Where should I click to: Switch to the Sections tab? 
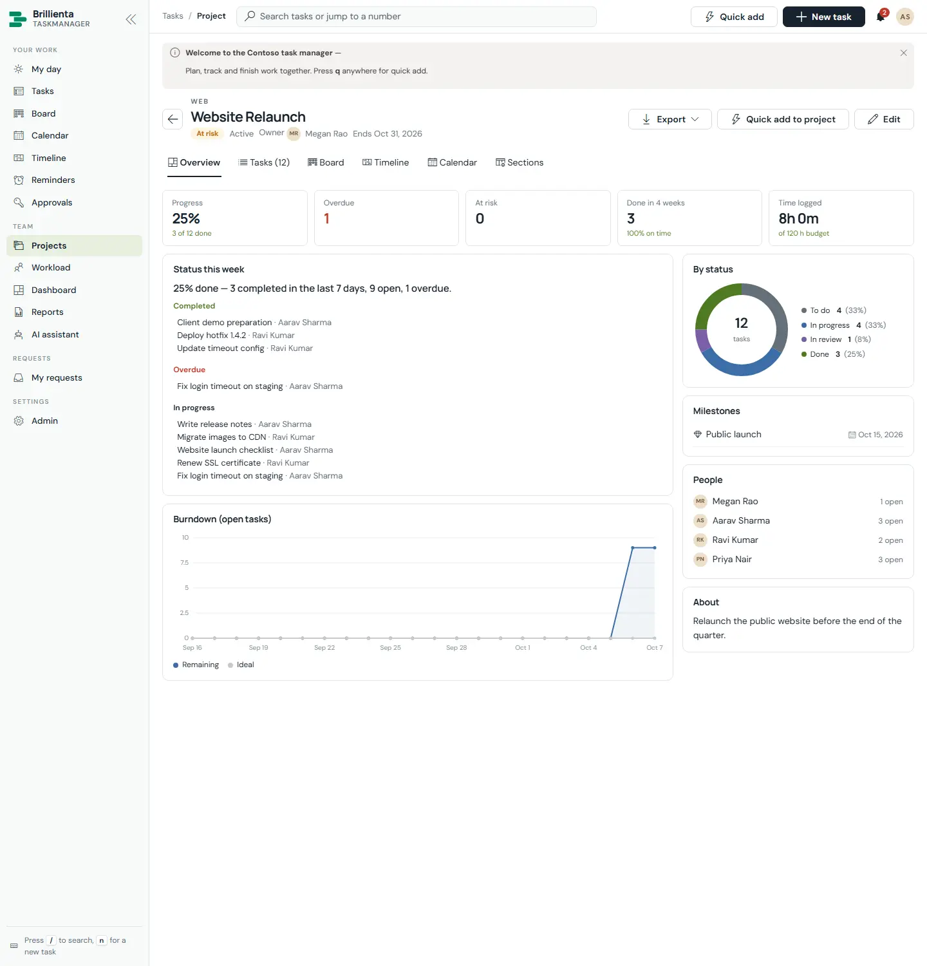click(520, 163)
